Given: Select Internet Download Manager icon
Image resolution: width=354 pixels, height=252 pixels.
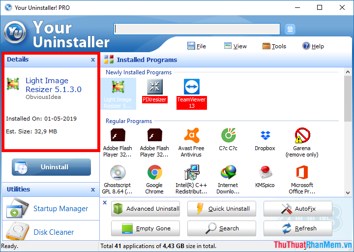Looking at the screenshot, I should coord(229,172).
